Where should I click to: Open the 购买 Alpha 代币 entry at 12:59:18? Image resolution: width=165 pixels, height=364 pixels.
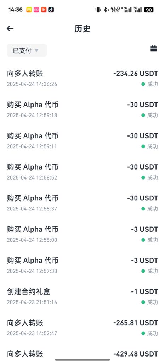tap(82, 109)
